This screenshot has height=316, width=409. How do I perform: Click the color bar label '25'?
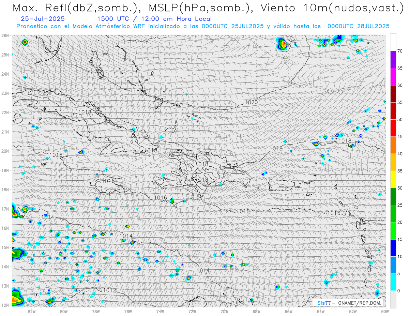[x=400, y=205]
